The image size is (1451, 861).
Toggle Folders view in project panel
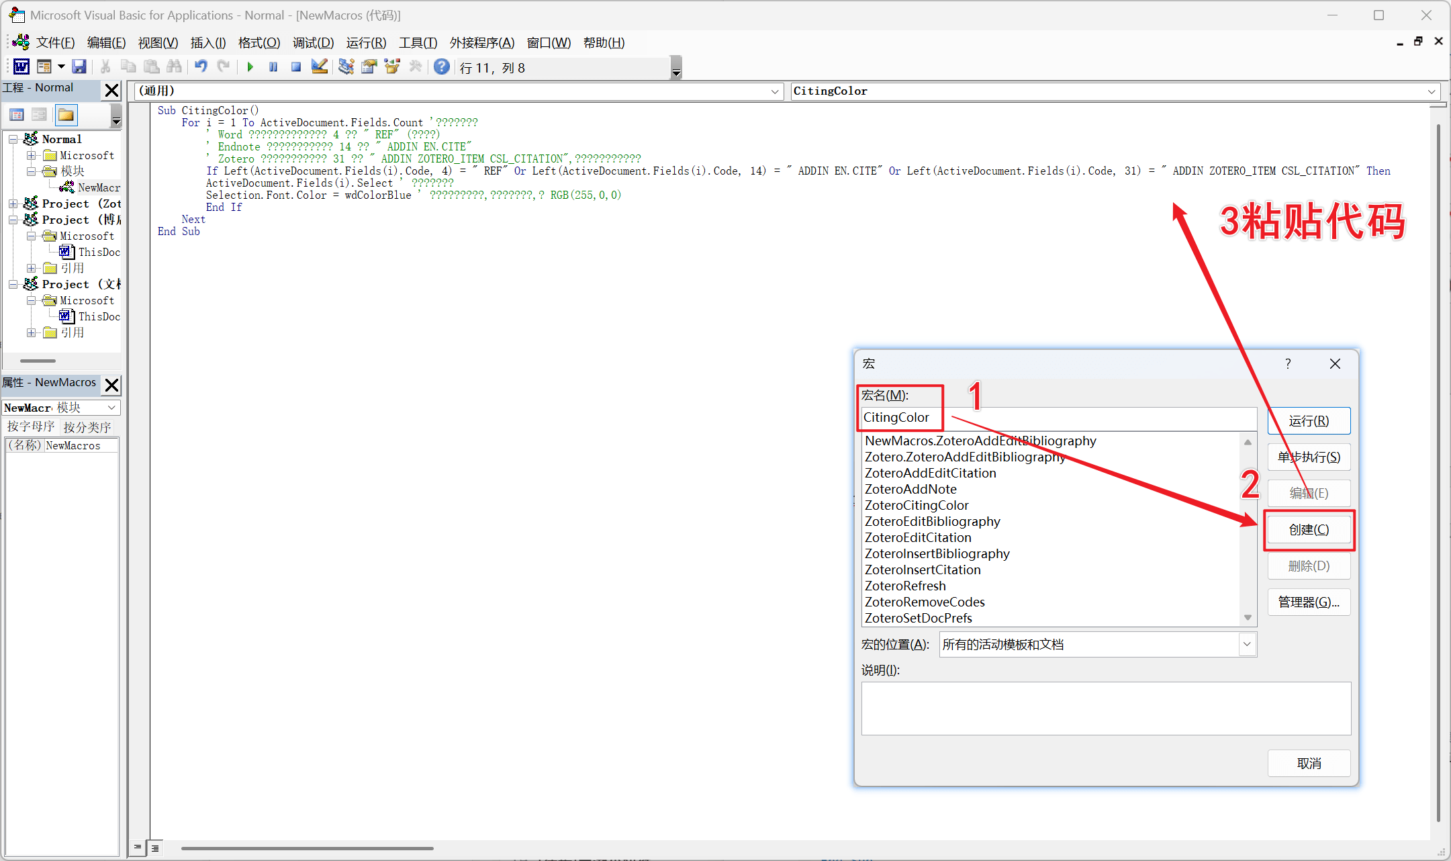click(x=66, y=115)
